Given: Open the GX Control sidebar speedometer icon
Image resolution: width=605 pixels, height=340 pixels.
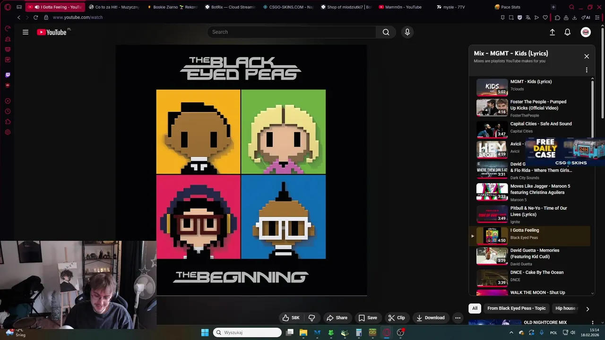Looking at the screenshot, I should [8, 28].
